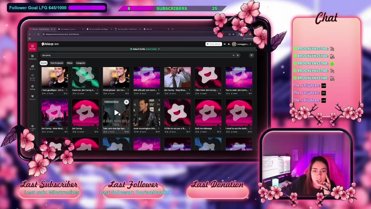Open My Live History in sidebar

pyautogui.click(x=32, y=77)
